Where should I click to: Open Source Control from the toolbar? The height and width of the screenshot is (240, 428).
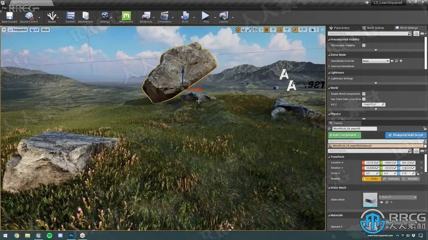[x=29, y=16]
